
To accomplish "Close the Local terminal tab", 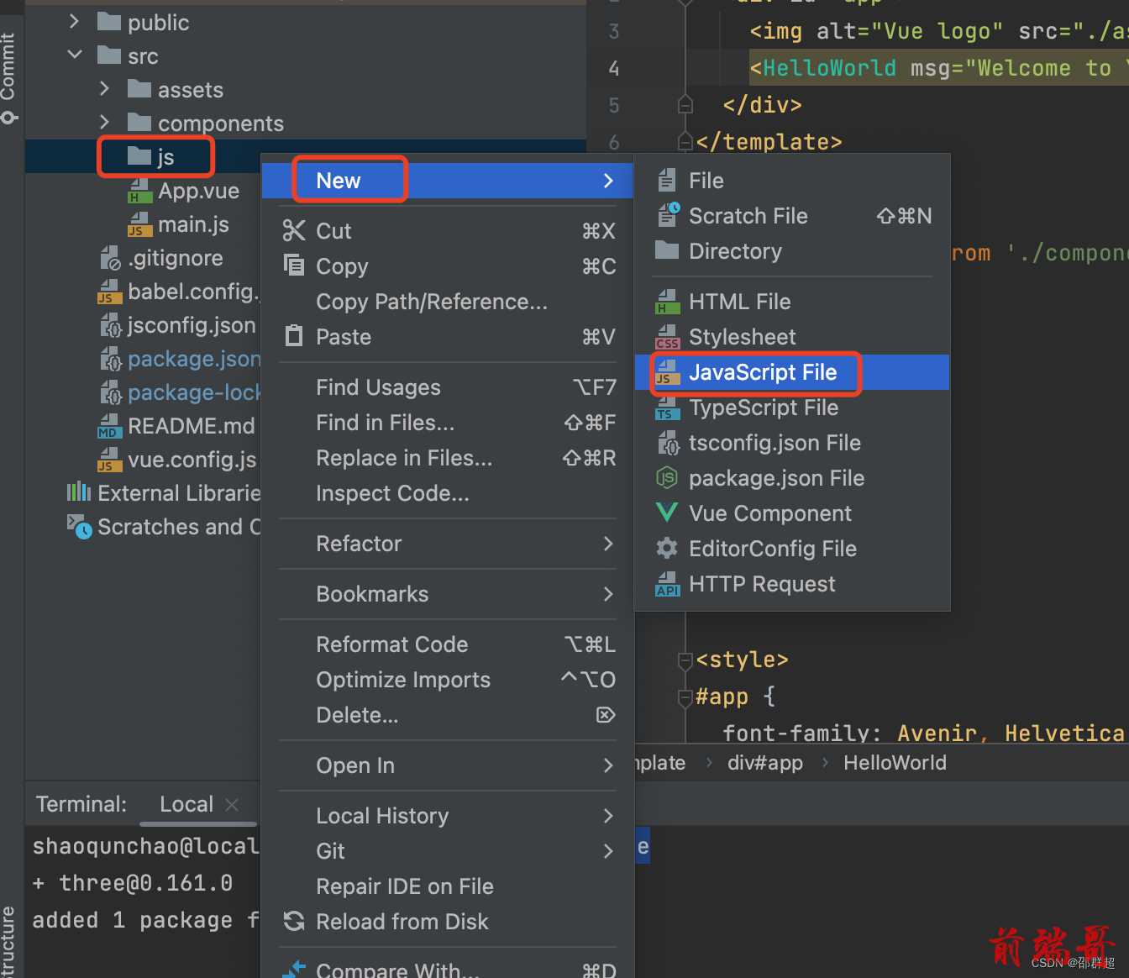I will pos(232,804).
